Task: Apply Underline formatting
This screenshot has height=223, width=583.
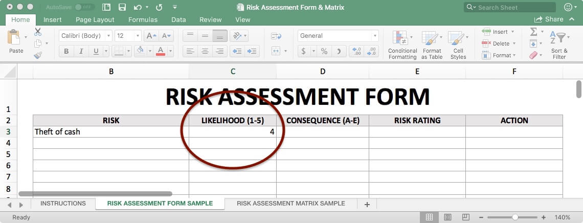Action: (x=96, y=51)
